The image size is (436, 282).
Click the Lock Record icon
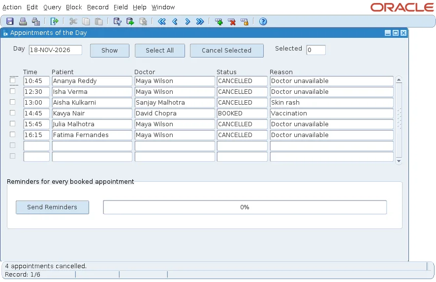click(x=245, y=22)
